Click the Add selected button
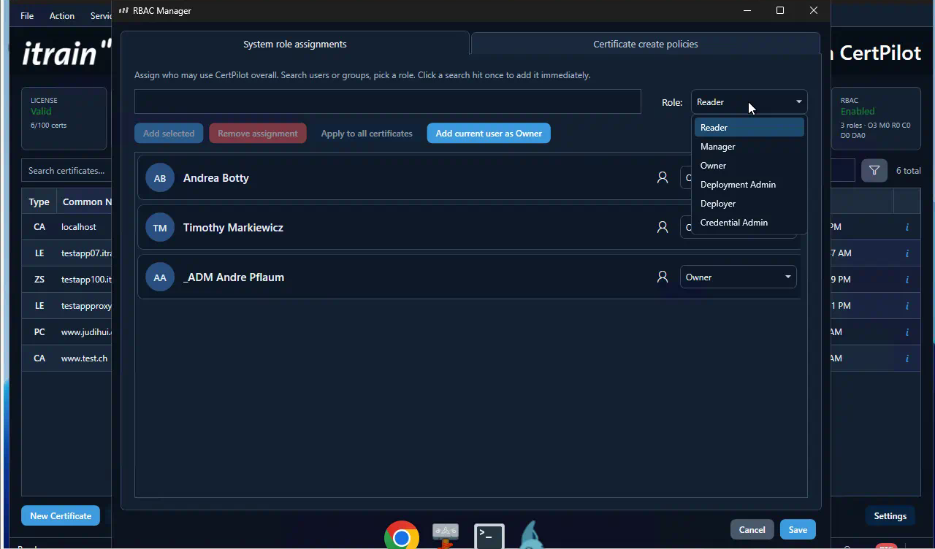 point(169,133)
